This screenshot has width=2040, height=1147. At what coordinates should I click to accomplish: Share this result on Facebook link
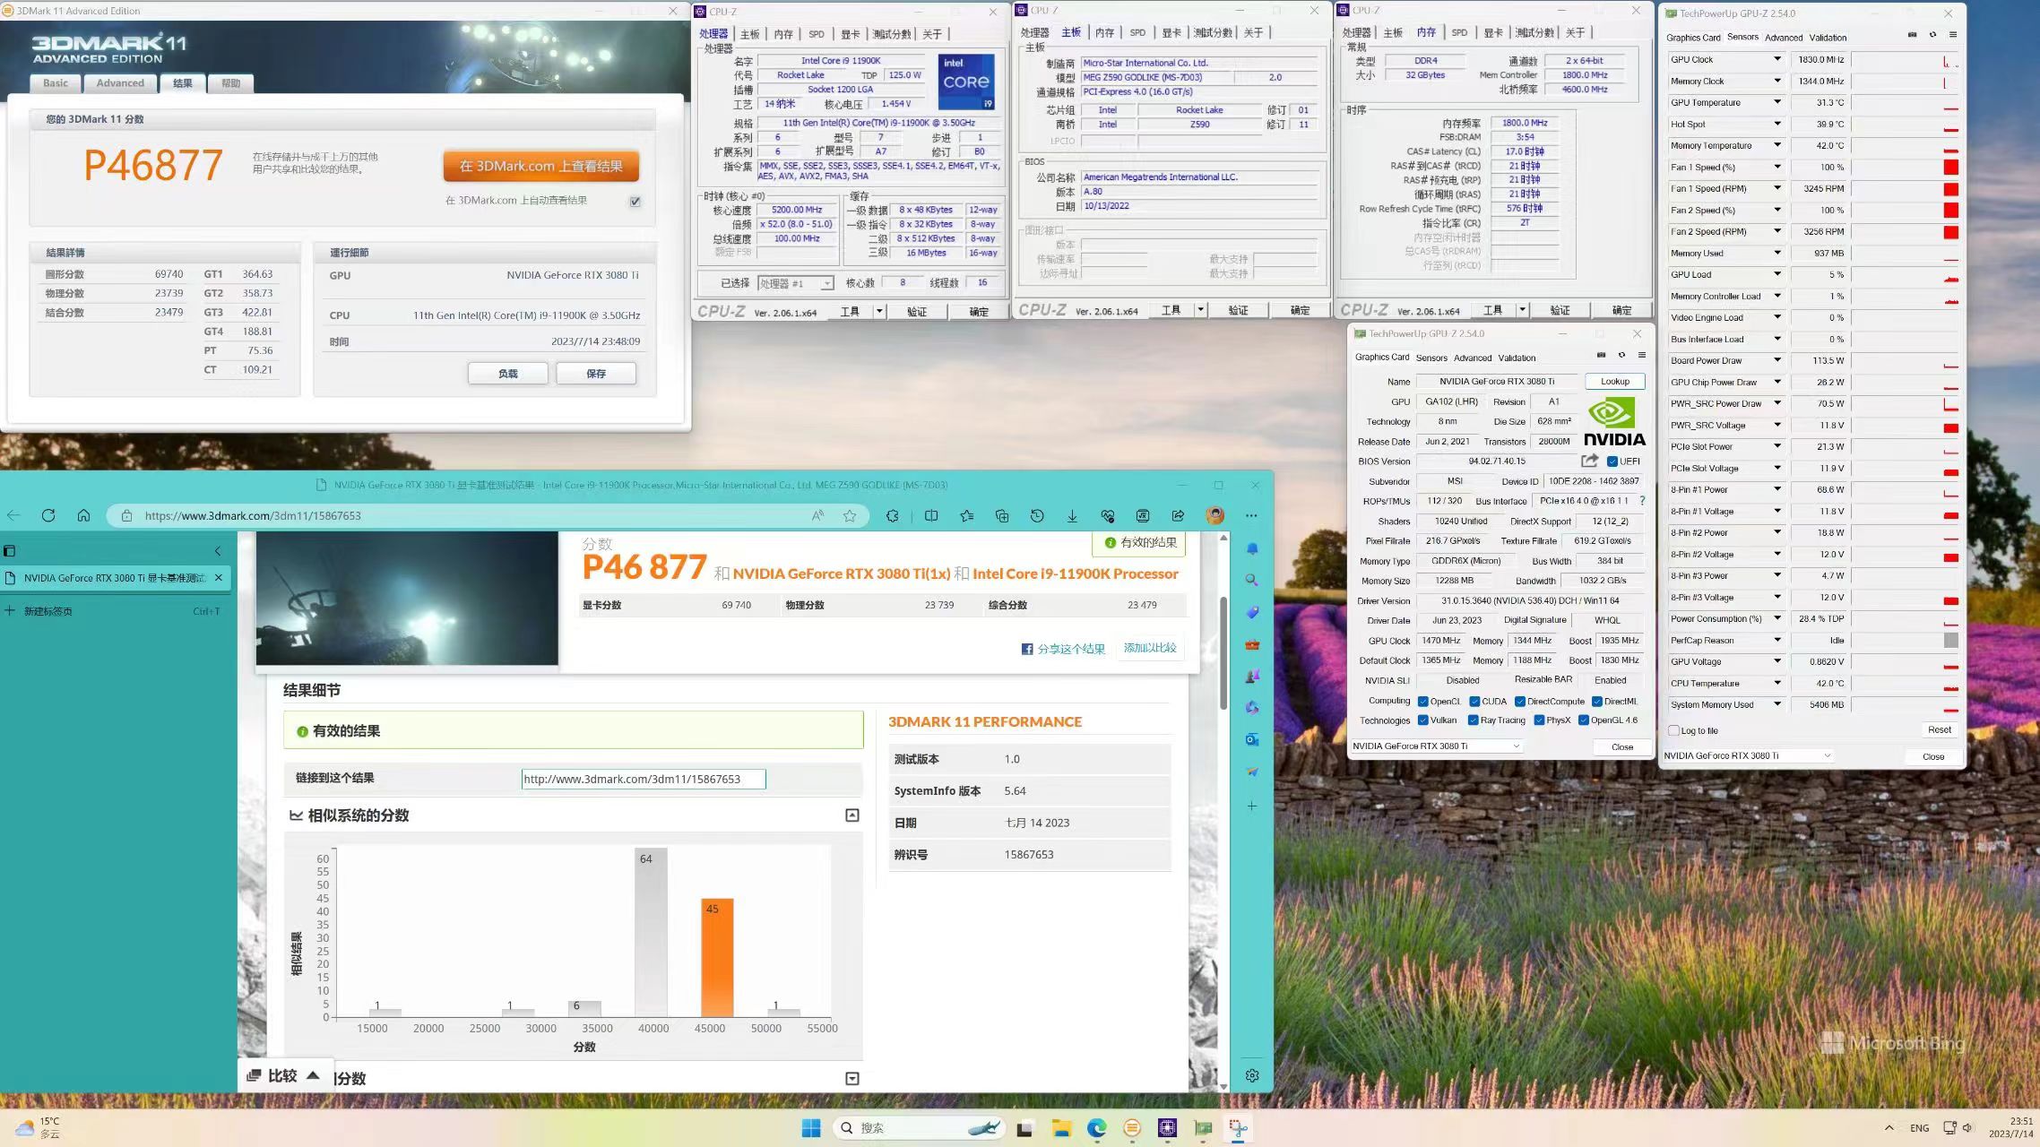tap(1063, 649)
